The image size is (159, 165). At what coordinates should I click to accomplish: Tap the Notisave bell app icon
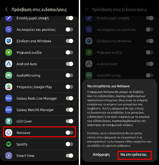(x=9, y=133)
